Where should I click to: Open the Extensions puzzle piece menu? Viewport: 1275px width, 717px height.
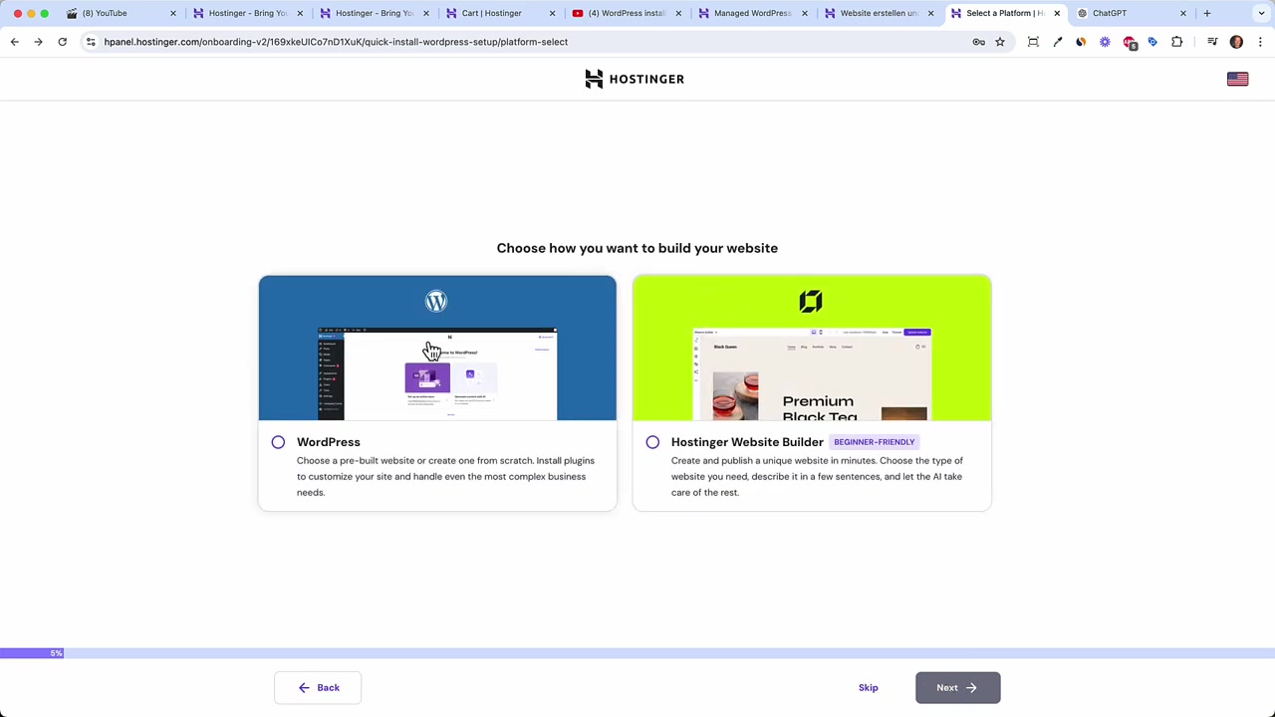point(1177,42)
